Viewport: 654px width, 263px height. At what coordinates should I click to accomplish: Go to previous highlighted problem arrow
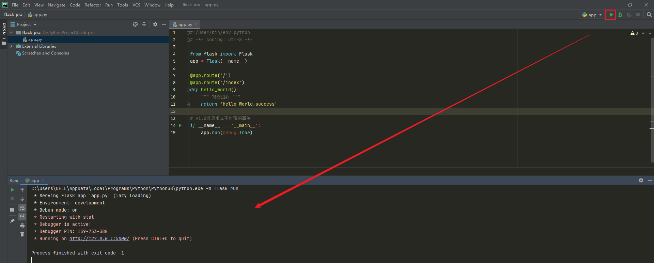pos(643,33)
